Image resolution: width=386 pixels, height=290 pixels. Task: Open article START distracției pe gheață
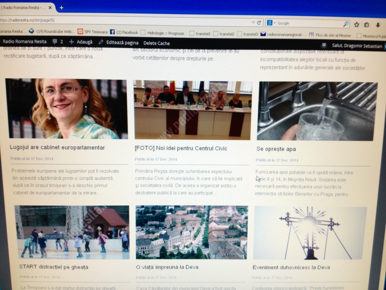(54, 267)
